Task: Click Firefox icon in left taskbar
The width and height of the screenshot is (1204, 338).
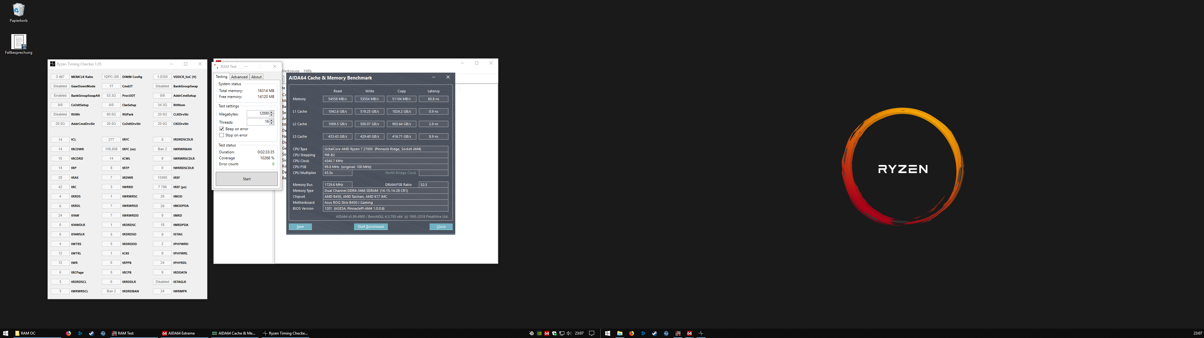Action: (x=68, y=333)
